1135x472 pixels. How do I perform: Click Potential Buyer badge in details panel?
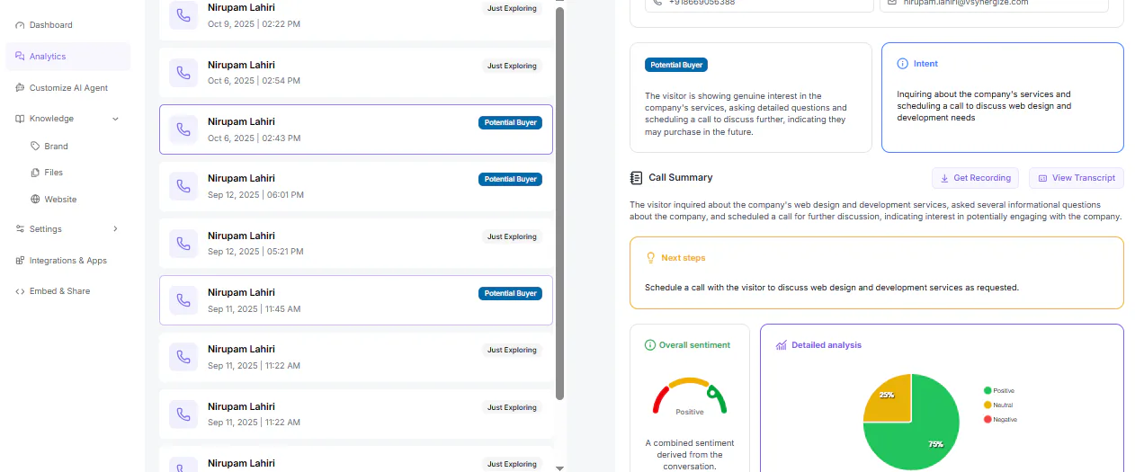pyautogui.click(x=675, y=65)
